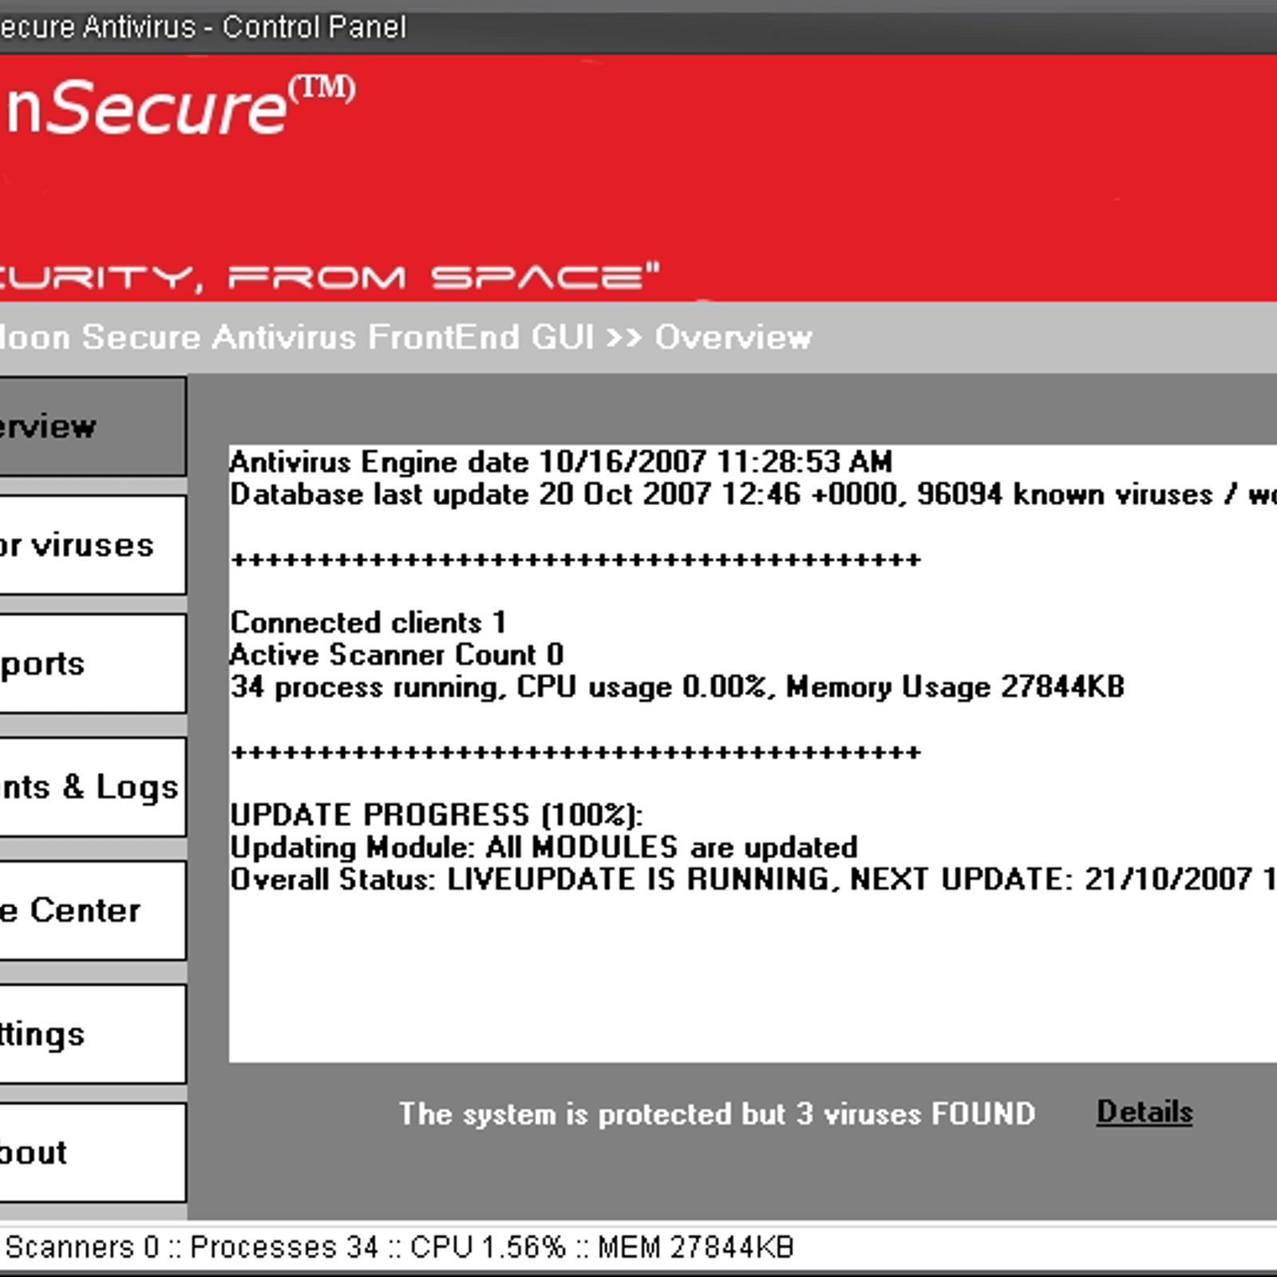Open the Settings sidebar section
The image size is (1277, 1277).
tap(93, 1034)
